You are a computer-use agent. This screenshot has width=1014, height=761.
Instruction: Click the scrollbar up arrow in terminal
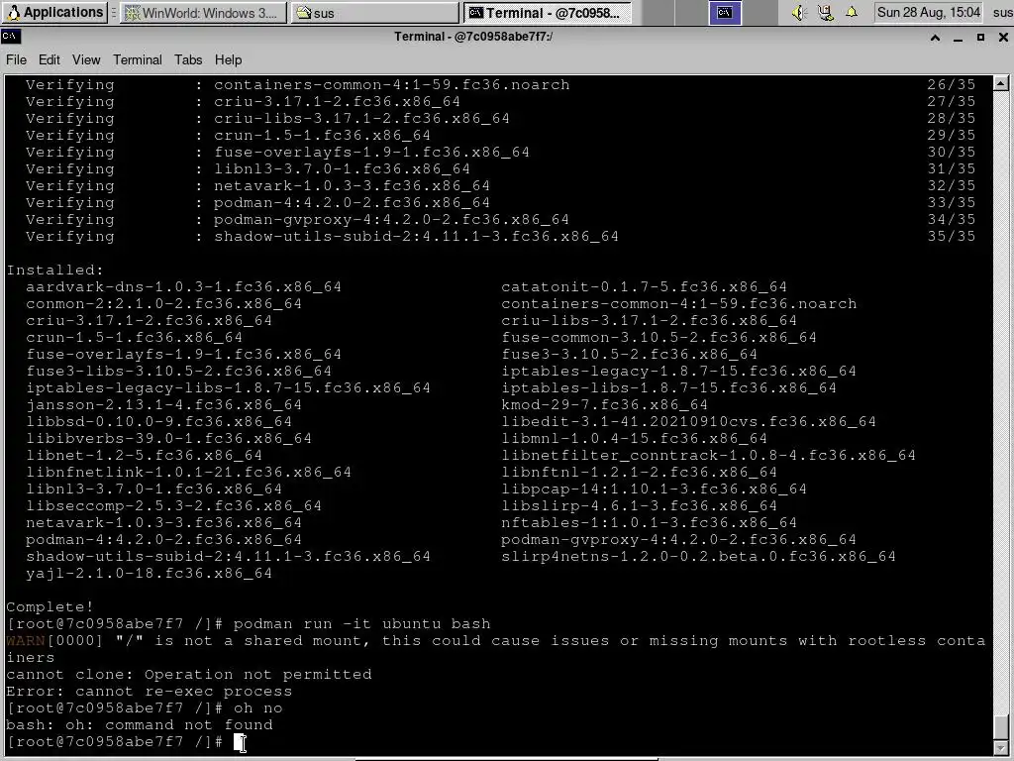coord(1000,83)
